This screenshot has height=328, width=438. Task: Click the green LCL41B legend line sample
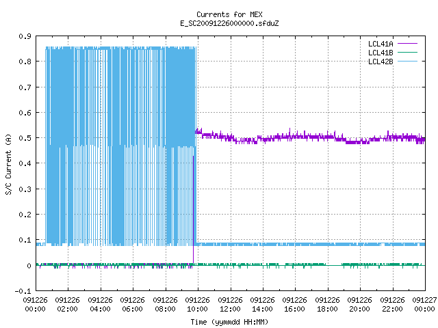407,52
